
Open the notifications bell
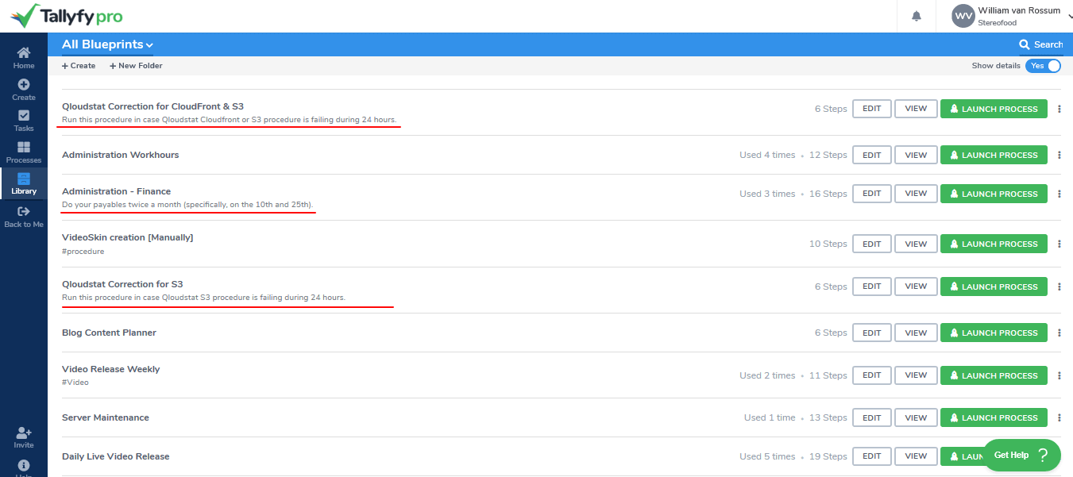(x=917, y=16)
